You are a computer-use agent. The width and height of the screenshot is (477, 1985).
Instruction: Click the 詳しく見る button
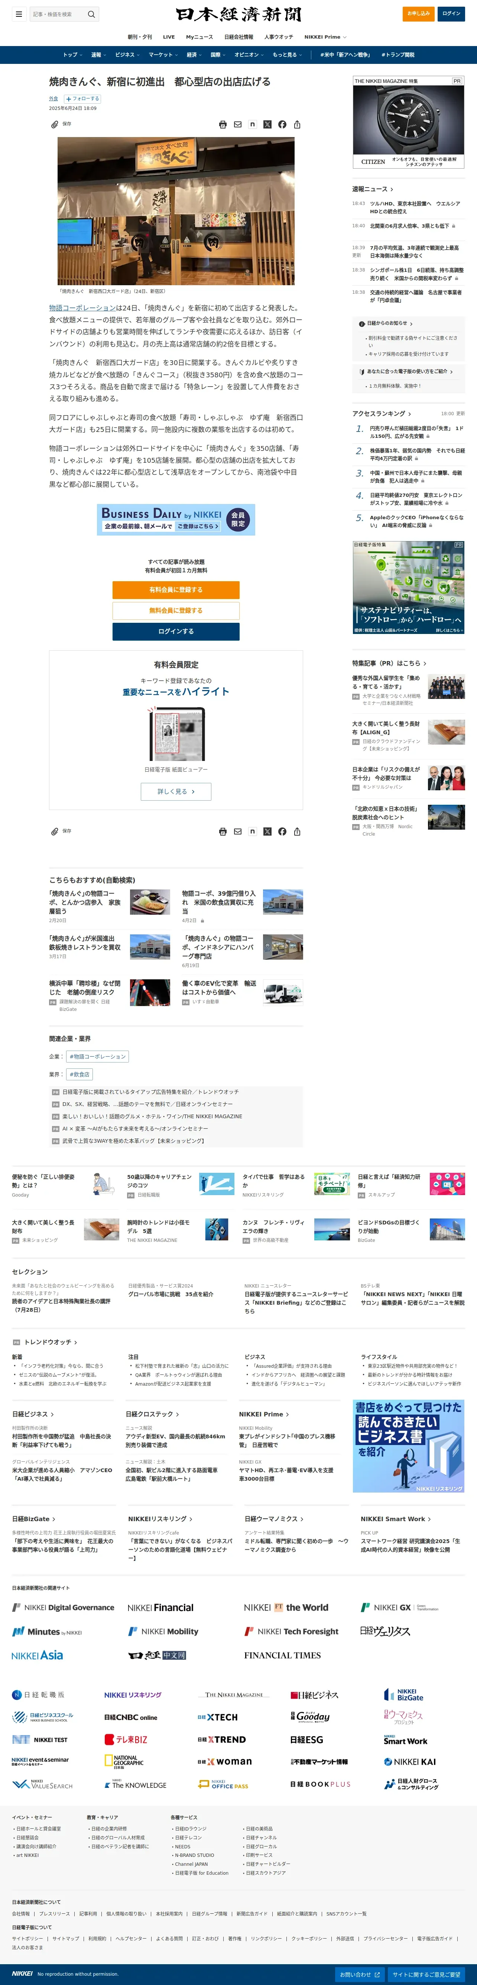(x=176, y=791)
